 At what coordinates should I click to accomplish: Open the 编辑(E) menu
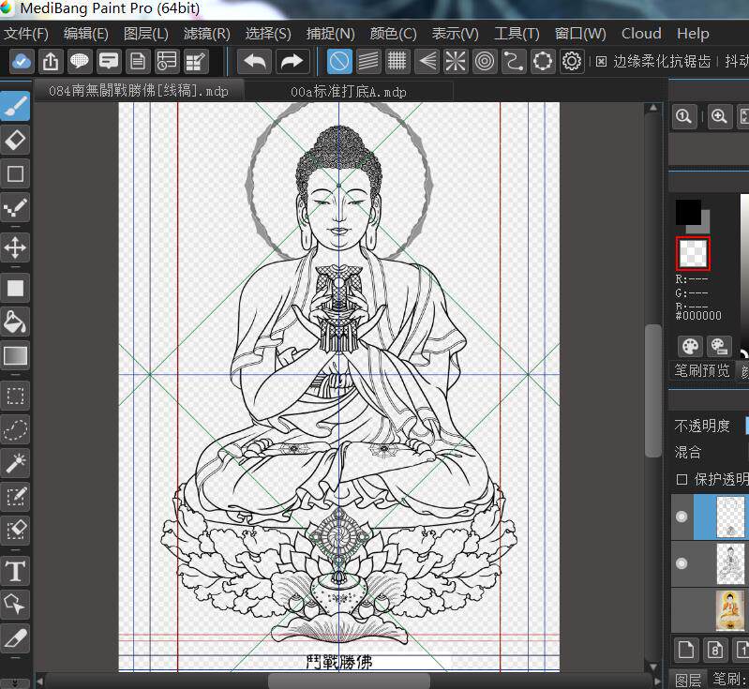[x=86, y=34]
